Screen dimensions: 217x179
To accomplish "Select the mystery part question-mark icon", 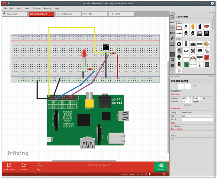I will pyautogui.click(x=207, y=33).
